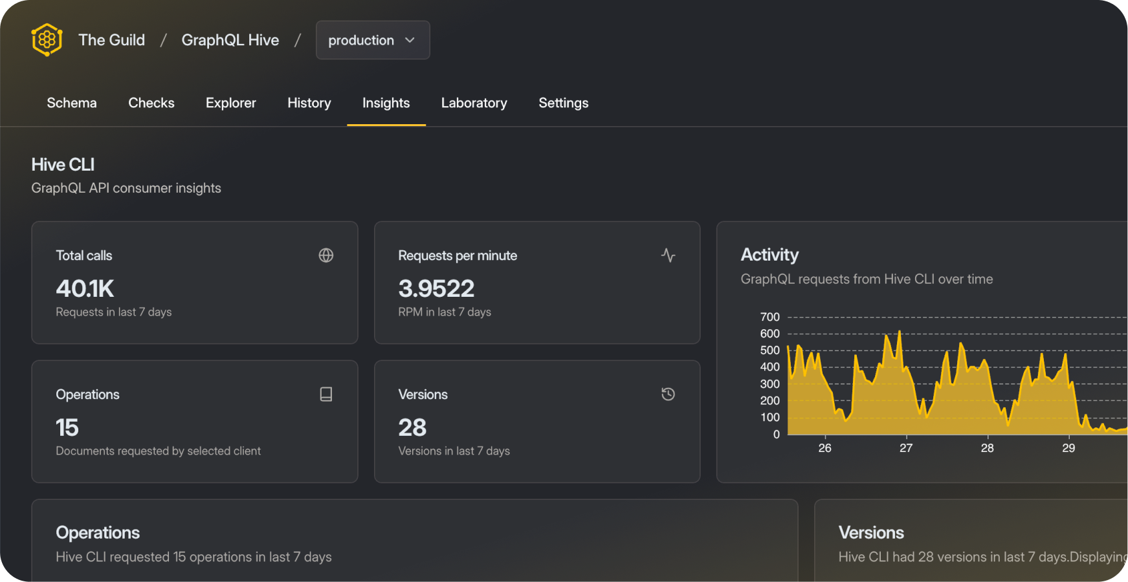
Task: Click the Total calls metric card
Action: coord(194,283)
